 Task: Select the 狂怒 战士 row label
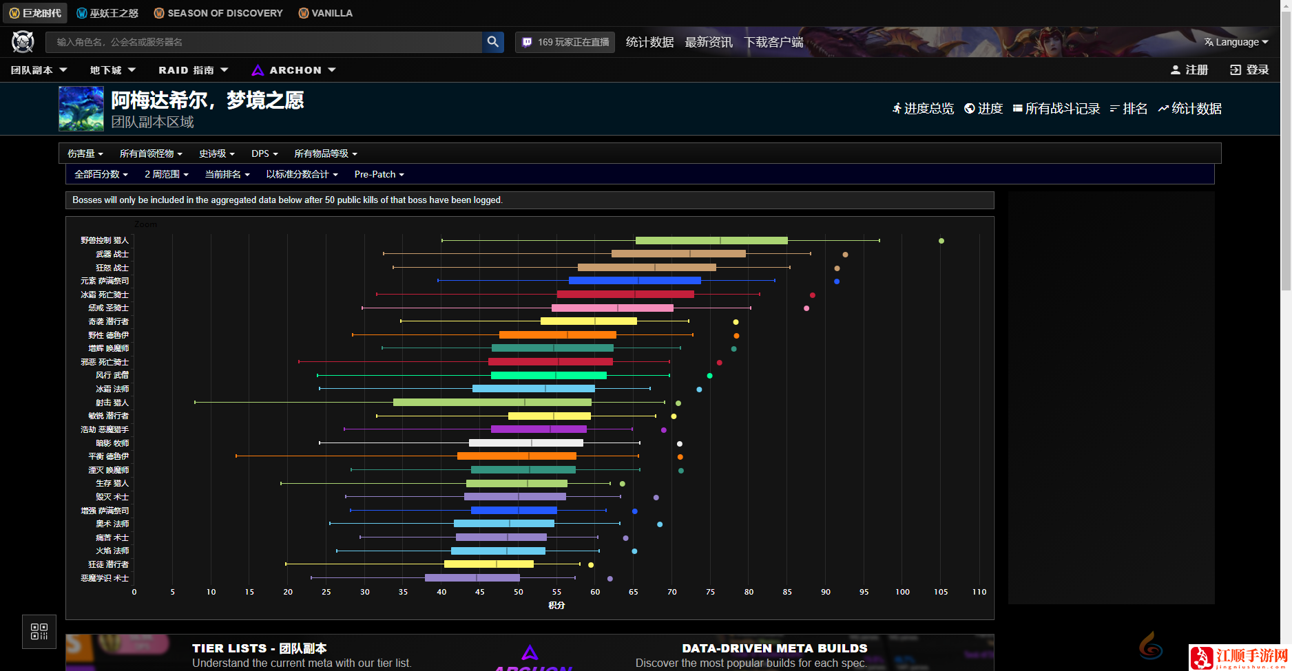[112, 268]
